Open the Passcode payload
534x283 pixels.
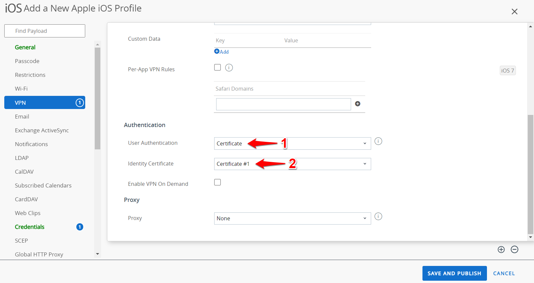[x=27, y=61]
